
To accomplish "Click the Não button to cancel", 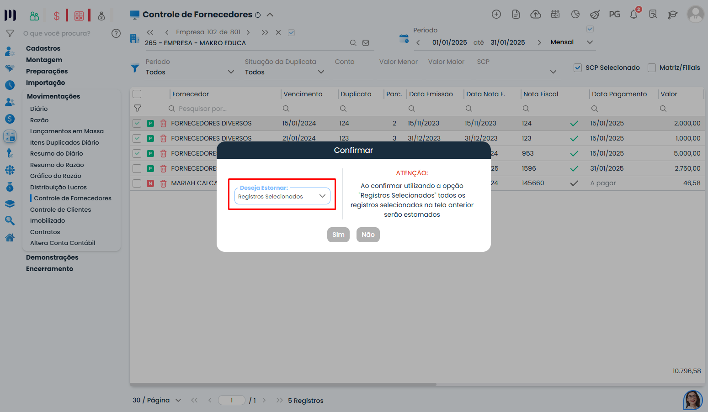I will click(368, 235).
